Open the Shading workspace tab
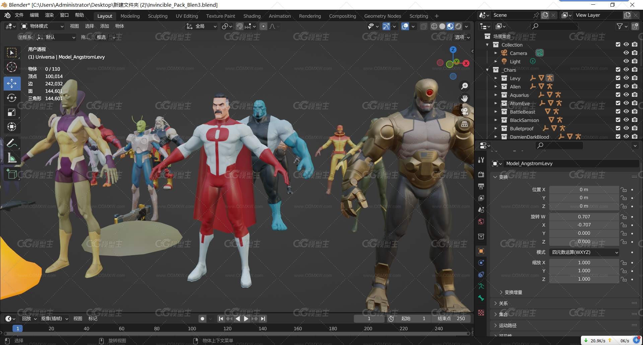 click(x=252, y=16)
